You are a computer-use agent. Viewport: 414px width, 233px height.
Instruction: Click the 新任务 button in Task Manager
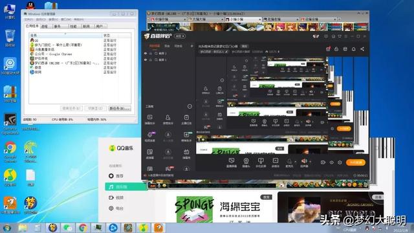coord(120,108)
